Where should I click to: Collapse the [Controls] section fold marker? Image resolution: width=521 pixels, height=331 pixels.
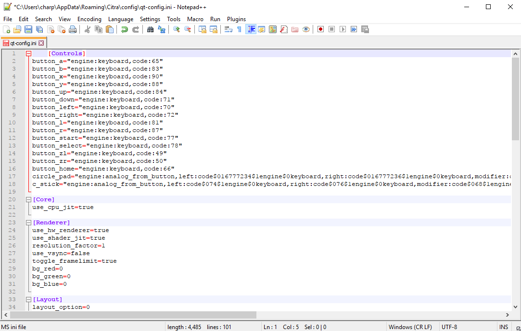[x=29, y=54]
